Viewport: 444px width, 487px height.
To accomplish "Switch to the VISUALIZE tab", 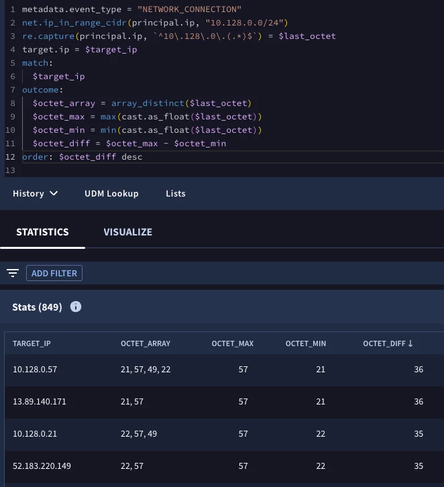I will click(x=128, y=232).
